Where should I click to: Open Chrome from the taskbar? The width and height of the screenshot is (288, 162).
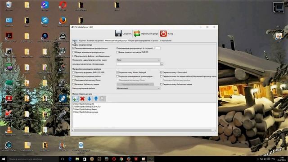(121, 159)
